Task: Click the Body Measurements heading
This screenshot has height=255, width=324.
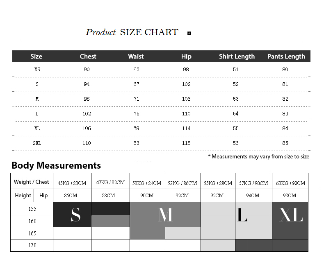Action: point(56,165)
